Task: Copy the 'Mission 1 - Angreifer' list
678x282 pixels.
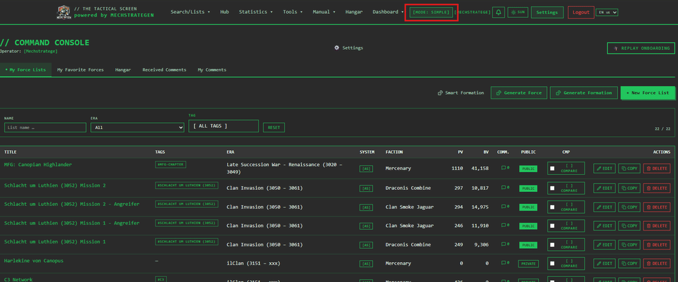Action: click(x=629, y=226)
